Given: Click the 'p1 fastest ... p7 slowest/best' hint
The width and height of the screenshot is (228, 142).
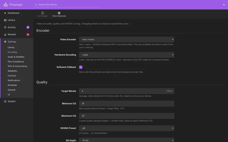Looking at the screenshot, I should coord(93,133).
